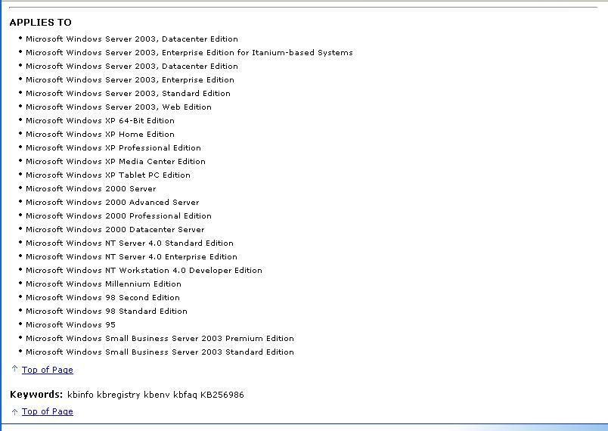
Task: Click the APPLIES TO heading
Action: [41, 23]
